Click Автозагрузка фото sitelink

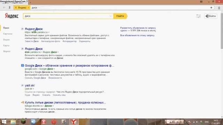click(51, 41)
